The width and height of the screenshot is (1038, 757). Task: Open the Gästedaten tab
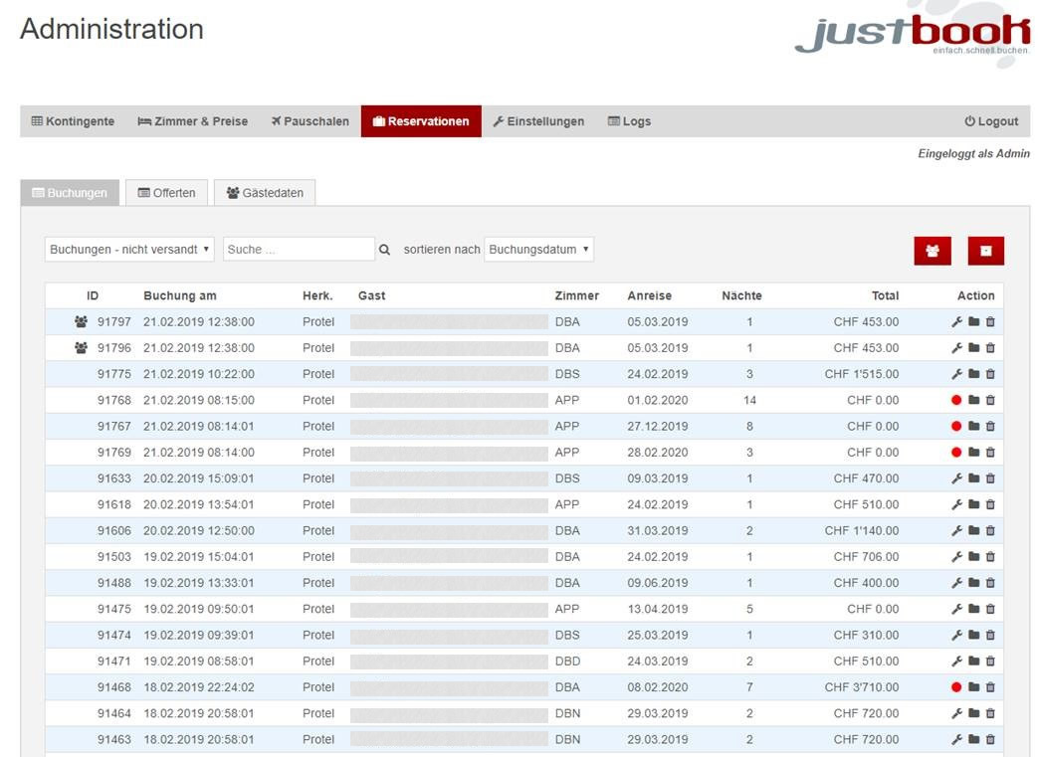[x=265, y=193]
